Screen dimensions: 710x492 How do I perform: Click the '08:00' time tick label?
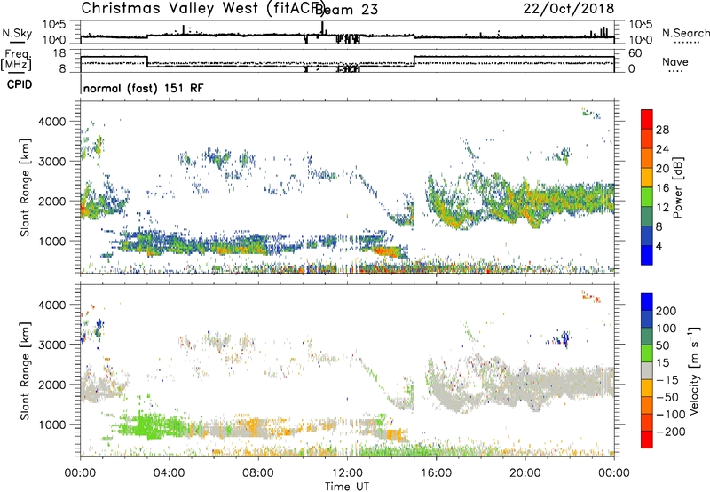click(258, 473)
